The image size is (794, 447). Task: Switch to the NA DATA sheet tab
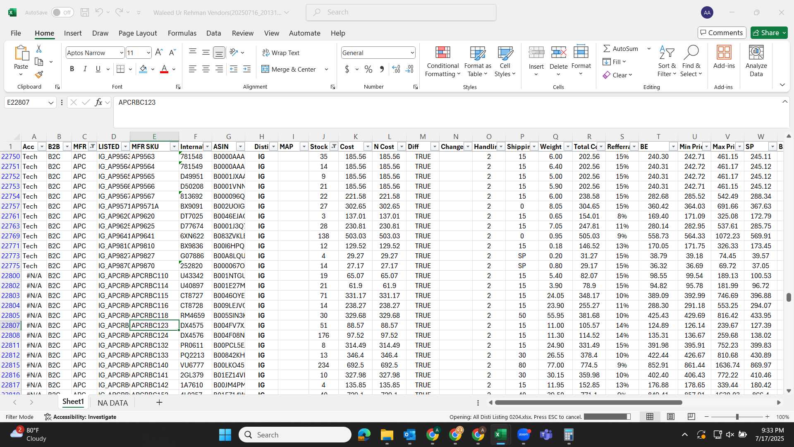click(112, 403)
